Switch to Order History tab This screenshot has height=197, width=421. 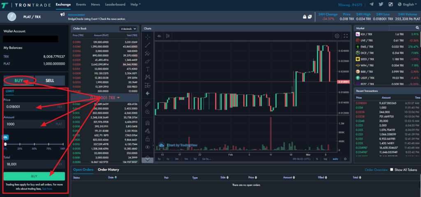click(108, 170)
